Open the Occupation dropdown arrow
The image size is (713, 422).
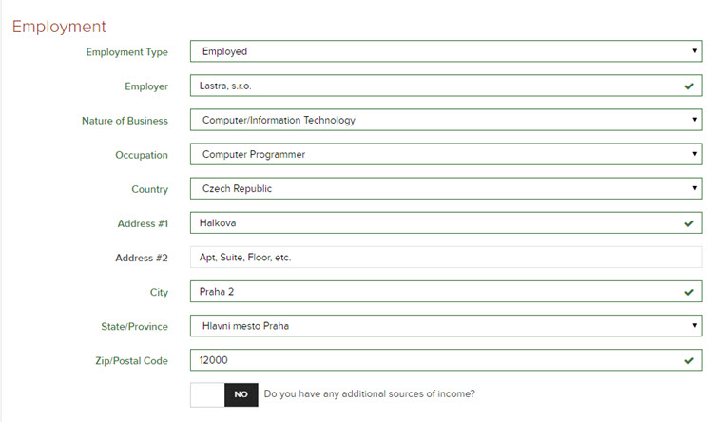(x=695, y=155)
